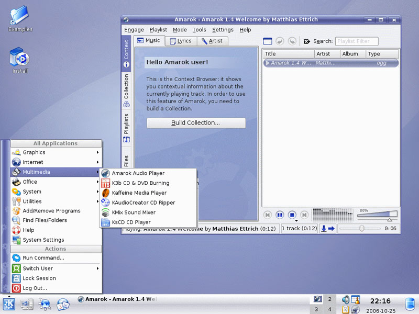The width and height of the screenshot is (419, 314).
Task: Open Run Command dialog
Action: pos(56,258)
